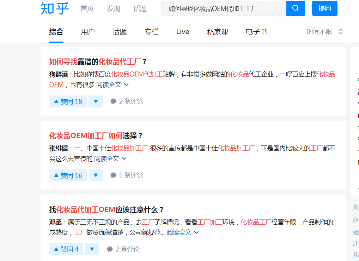Open the 发现 menu item
Screen dimensions: 359x261
tap(113, 8)
